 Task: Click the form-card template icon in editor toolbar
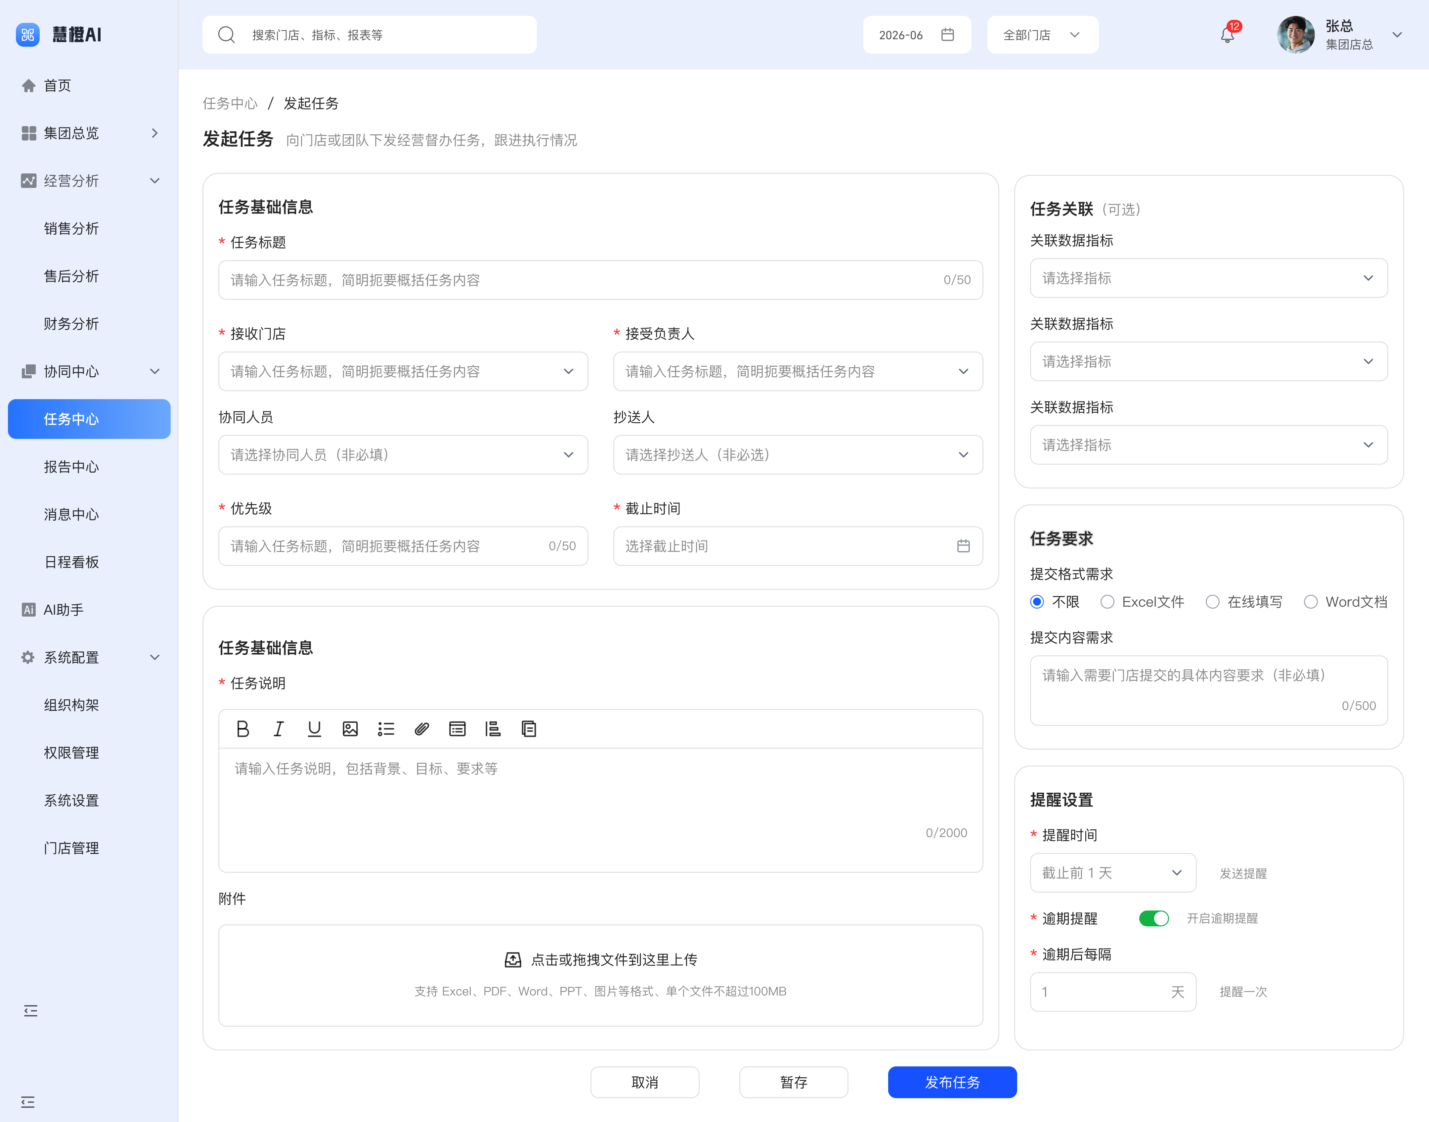pyautogui.click(x=457, y=728)
